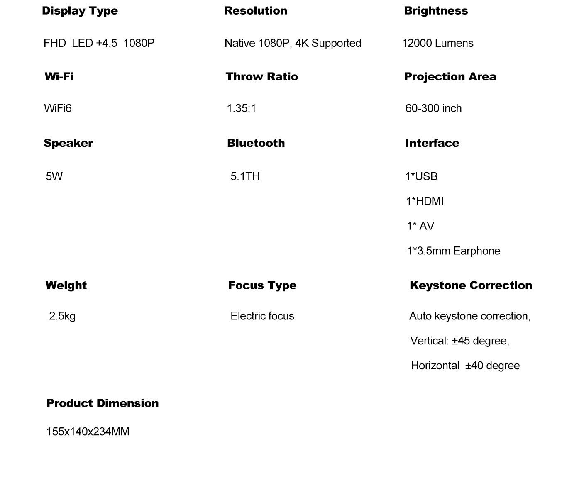Image resolution: width=584 pixels, height=478 pixels.
Task: Select Native 1080P, 4K Supported text
Action: (293, 43)
